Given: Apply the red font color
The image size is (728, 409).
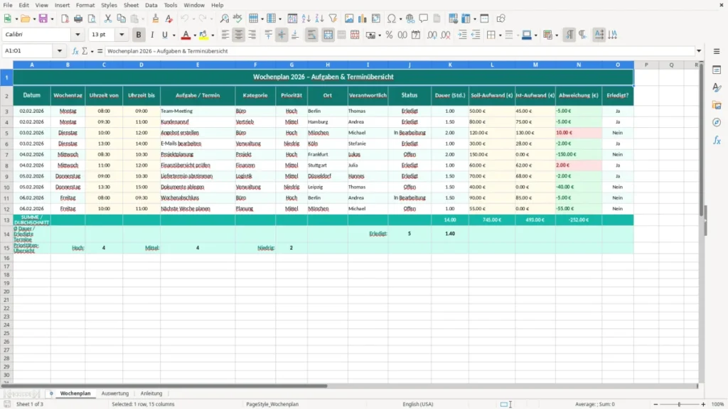Looking at the screenshot, I should click(x=186, y=35).
